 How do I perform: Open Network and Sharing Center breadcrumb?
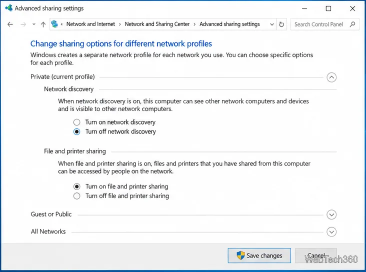point(157,24)
